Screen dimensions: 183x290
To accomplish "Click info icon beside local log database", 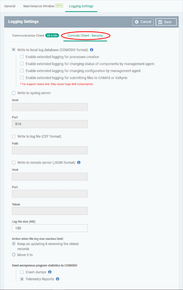I will coord(92,50).
